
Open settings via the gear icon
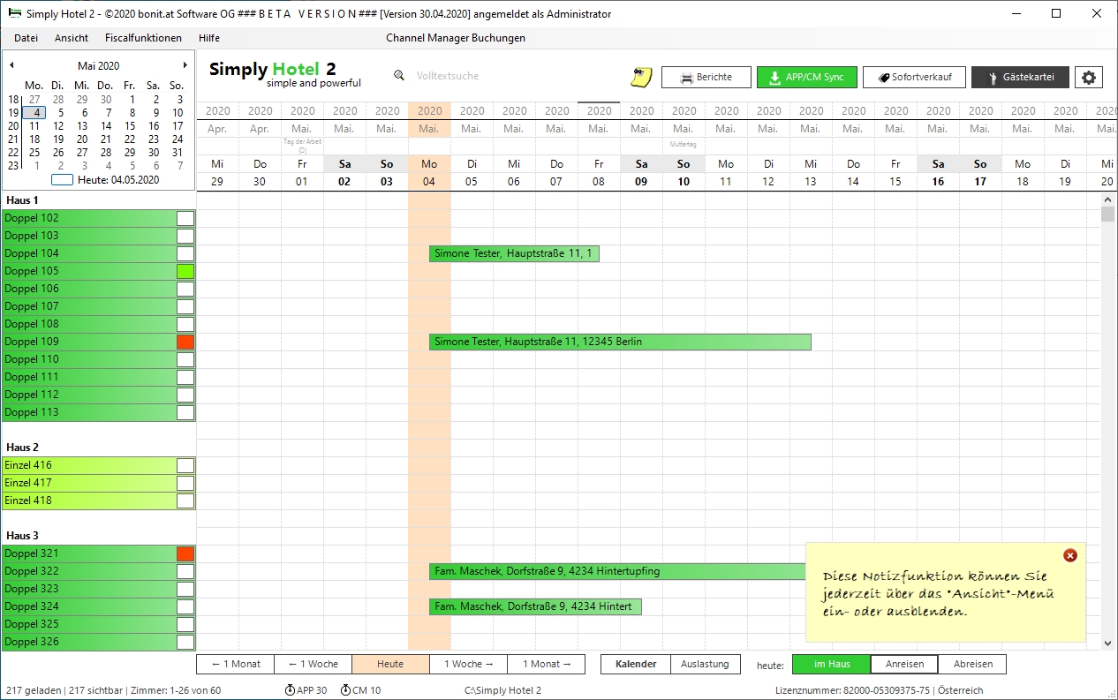coord(1089,77)
